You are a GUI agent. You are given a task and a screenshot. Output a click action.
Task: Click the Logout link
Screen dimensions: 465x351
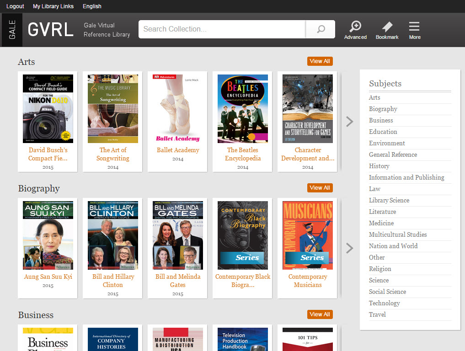click(15, 6)
